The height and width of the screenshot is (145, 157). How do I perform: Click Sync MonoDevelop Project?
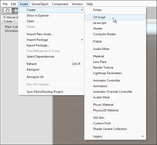tap(45, 92)
